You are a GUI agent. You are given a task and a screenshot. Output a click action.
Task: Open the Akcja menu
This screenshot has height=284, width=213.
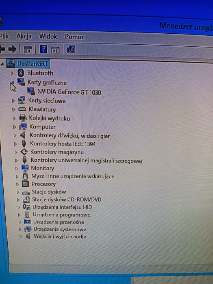click(x=24, y=36)
